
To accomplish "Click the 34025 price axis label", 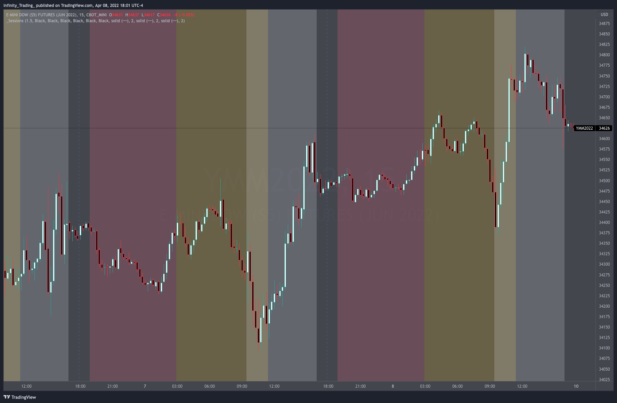I will click(604, 380).
